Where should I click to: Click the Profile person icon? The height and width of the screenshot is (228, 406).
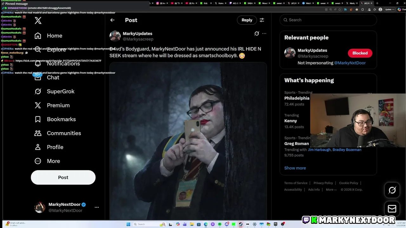pos(38,147)
